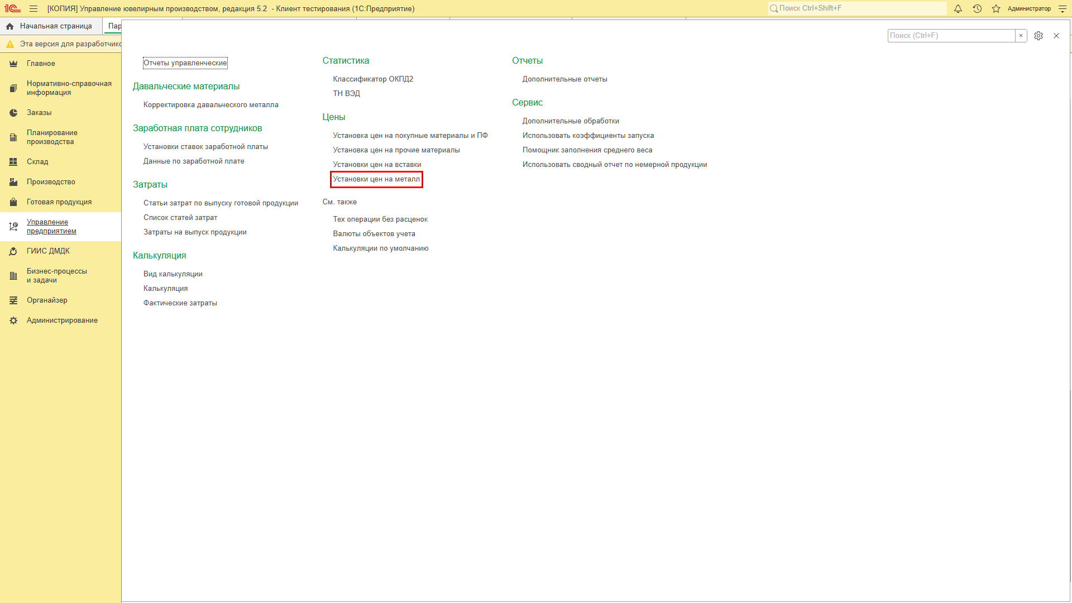Focus the global search field Ctrl+Shift+F
The width and height of the screenshot is (1072, 603).
point(857,8)
